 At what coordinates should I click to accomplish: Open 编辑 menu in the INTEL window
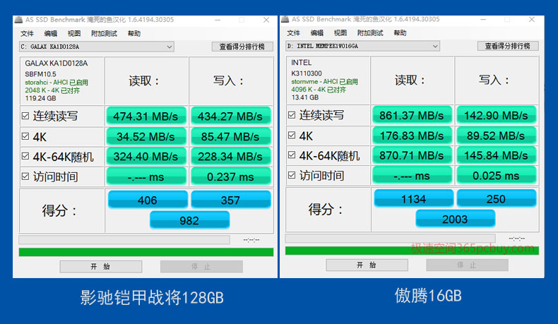(316, 32)
